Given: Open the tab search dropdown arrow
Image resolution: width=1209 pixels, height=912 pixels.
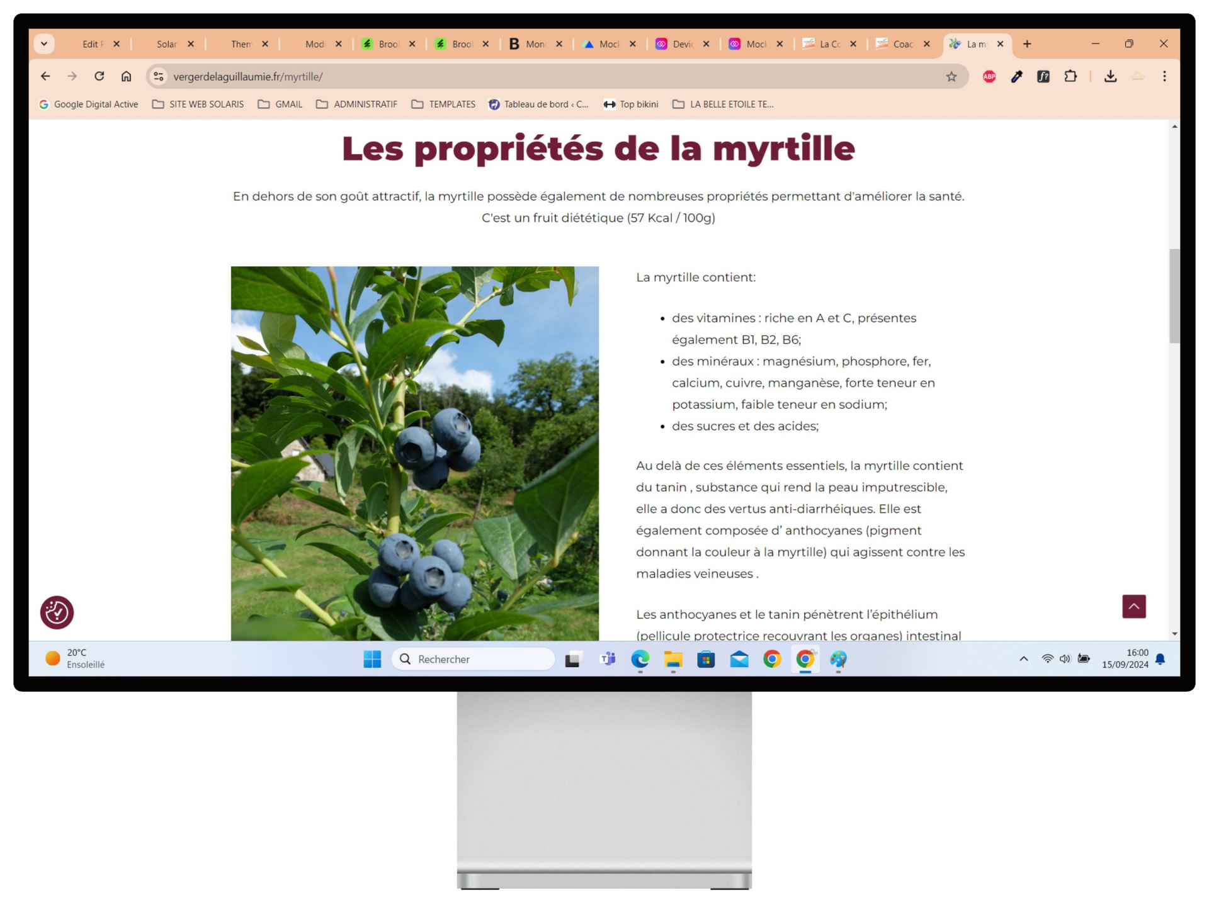Looking at the screenshot, I should click(x=44, y=43).
